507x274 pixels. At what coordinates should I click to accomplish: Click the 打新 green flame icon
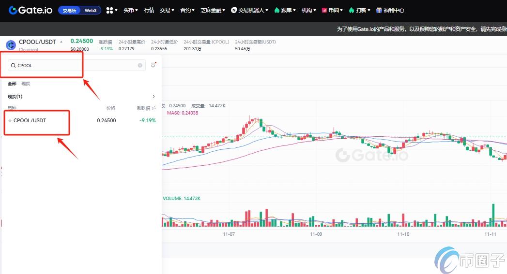(x=352, y=10)
